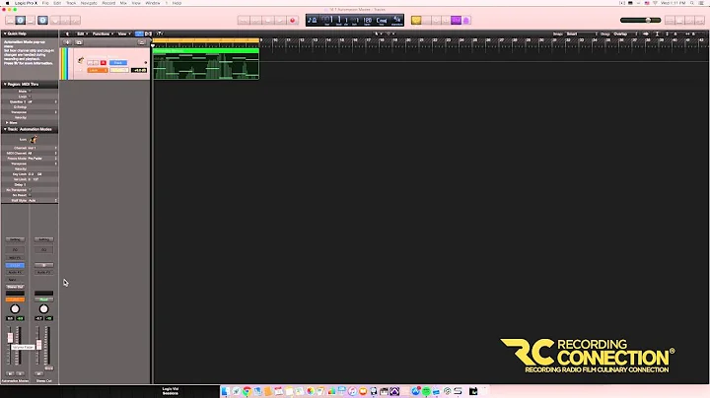Open the Record menu
Viewport: 710px width, 398px height.
pos(108,3)
